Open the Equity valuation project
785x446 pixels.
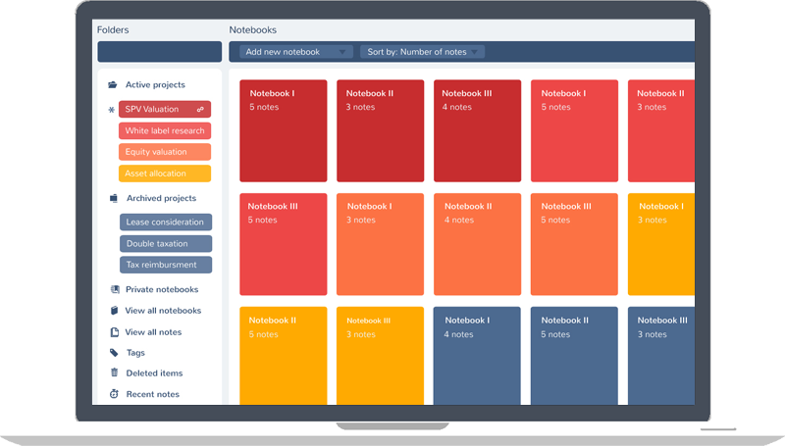(x=165, y=152)
